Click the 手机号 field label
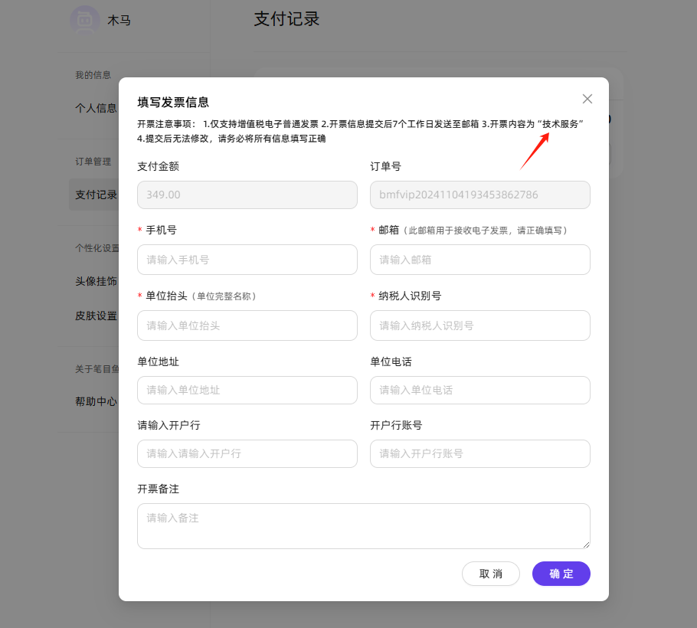The height and width of the screenshot is (628, 697). tap(162, 230)
